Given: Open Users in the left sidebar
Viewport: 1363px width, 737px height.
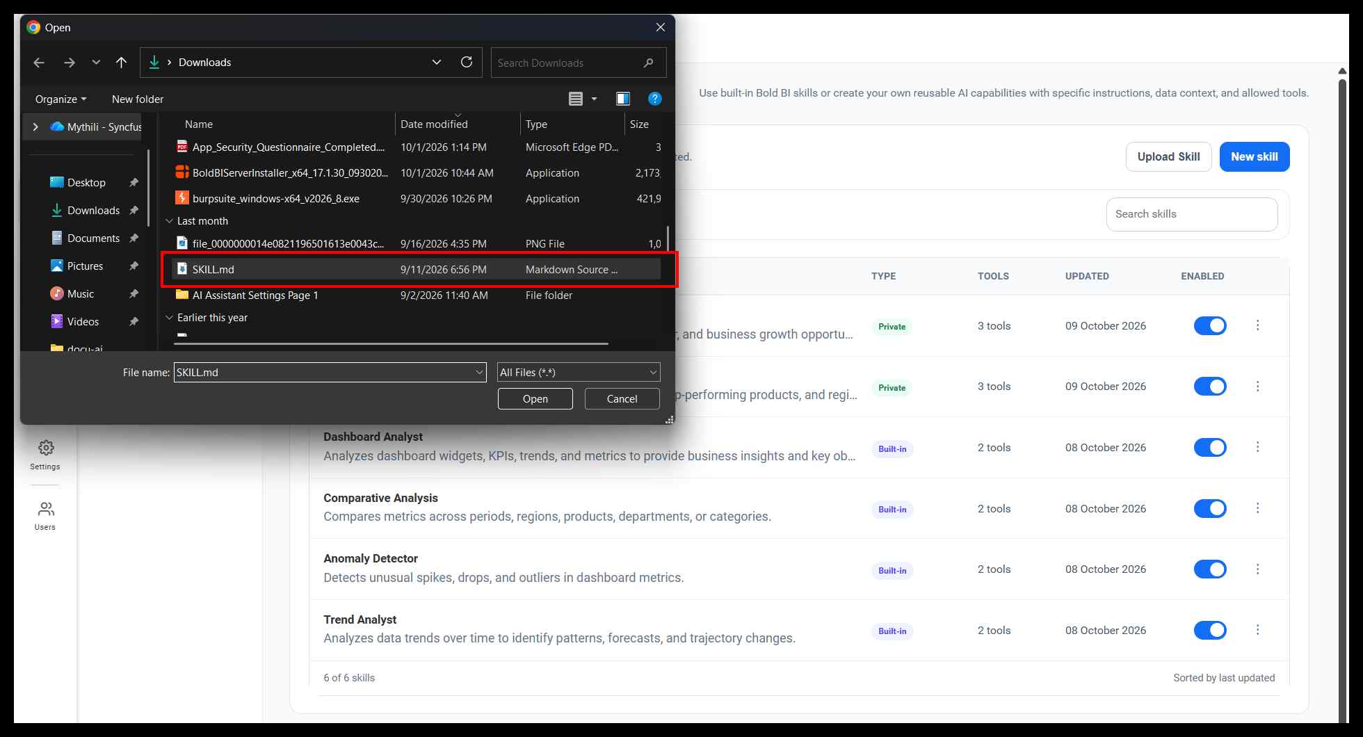Looking at the screenshot, I should coord(45,516).
